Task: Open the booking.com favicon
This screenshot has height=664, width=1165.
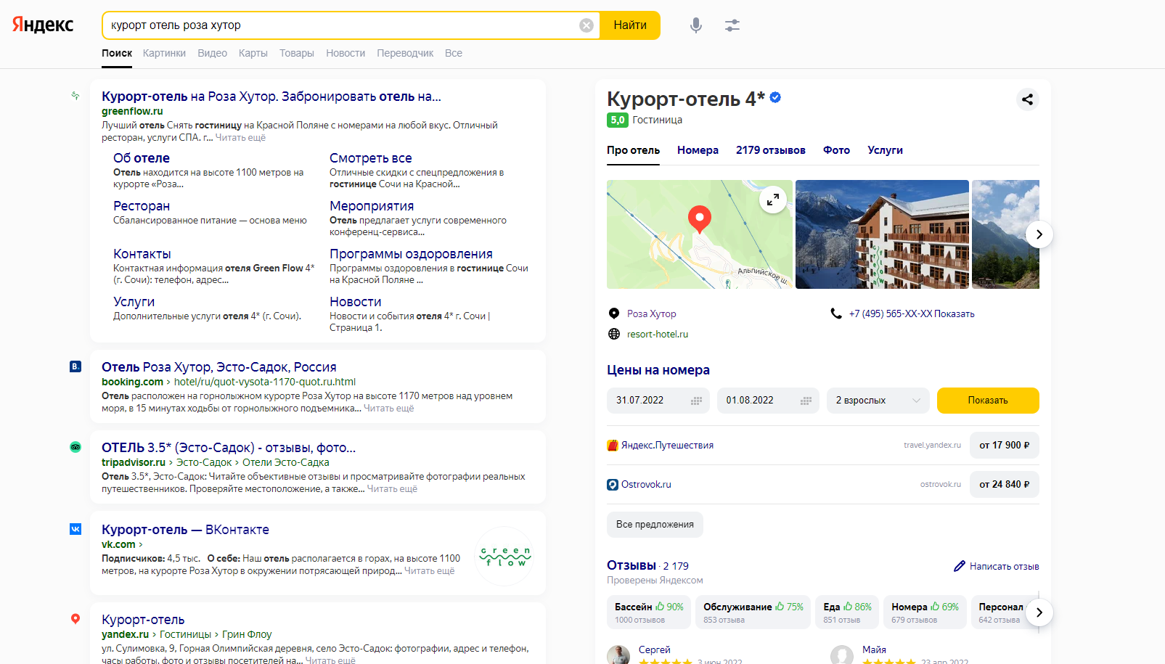Action: [x=75, y=366]
